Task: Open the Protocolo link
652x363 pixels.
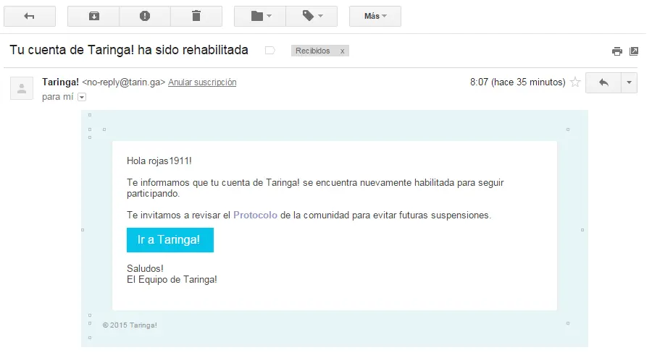Action: [255, 215]
